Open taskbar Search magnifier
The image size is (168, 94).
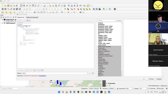[x=63, y=92]
